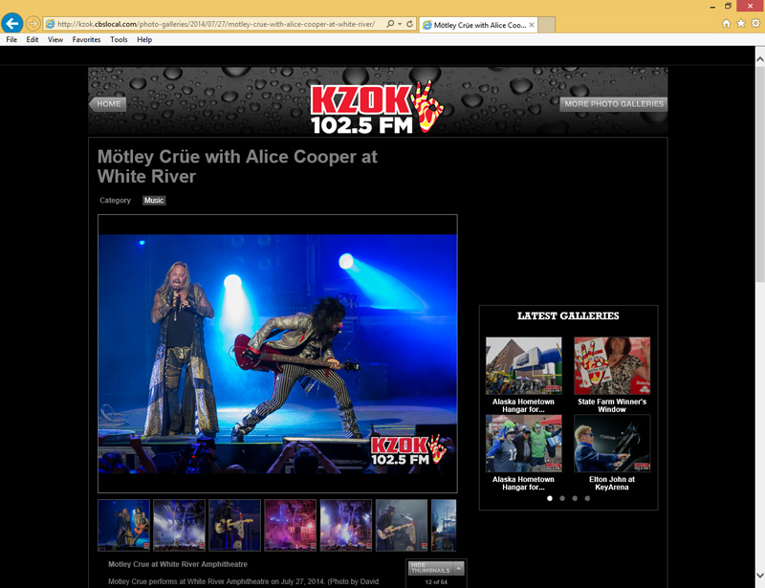
Task: Click the LATEST GALLERIES heading
Action: [x=568, y=316]
